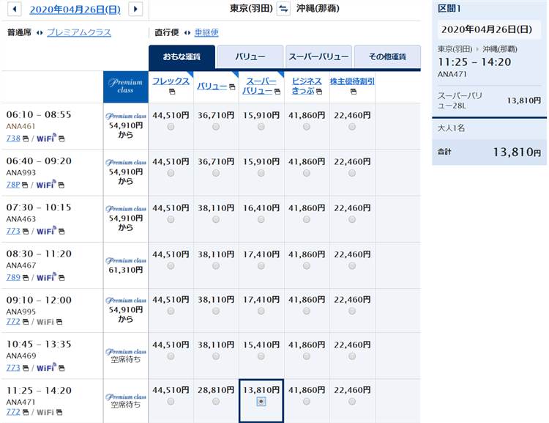Image resolution: width=549 pixels, height=423 pixels.
Task: Swap origin and destination airports icon
Action: click(283, 9)
